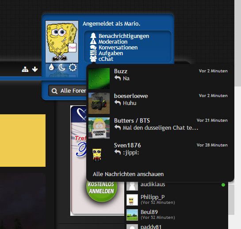241x229 pixels.
Task: Click Butters Coming Soon avatar
Action: tap(99, 128)
